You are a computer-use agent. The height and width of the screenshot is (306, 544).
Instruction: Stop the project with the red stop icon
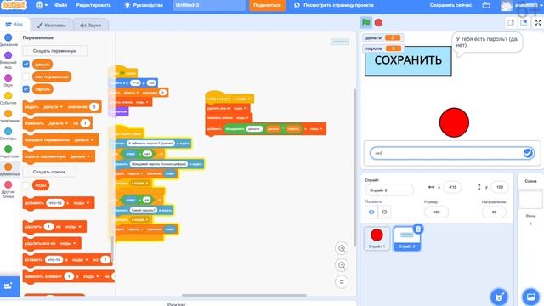coord(378,23)
